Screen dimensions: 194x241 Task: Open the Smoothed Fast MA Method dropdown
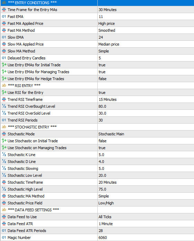pos(146,30)
